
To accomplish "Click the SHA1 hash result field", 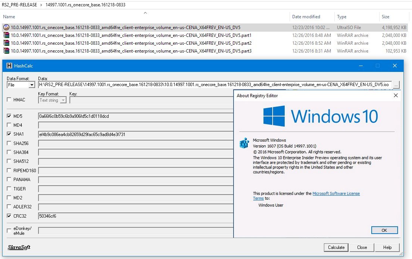I will 135,135.
